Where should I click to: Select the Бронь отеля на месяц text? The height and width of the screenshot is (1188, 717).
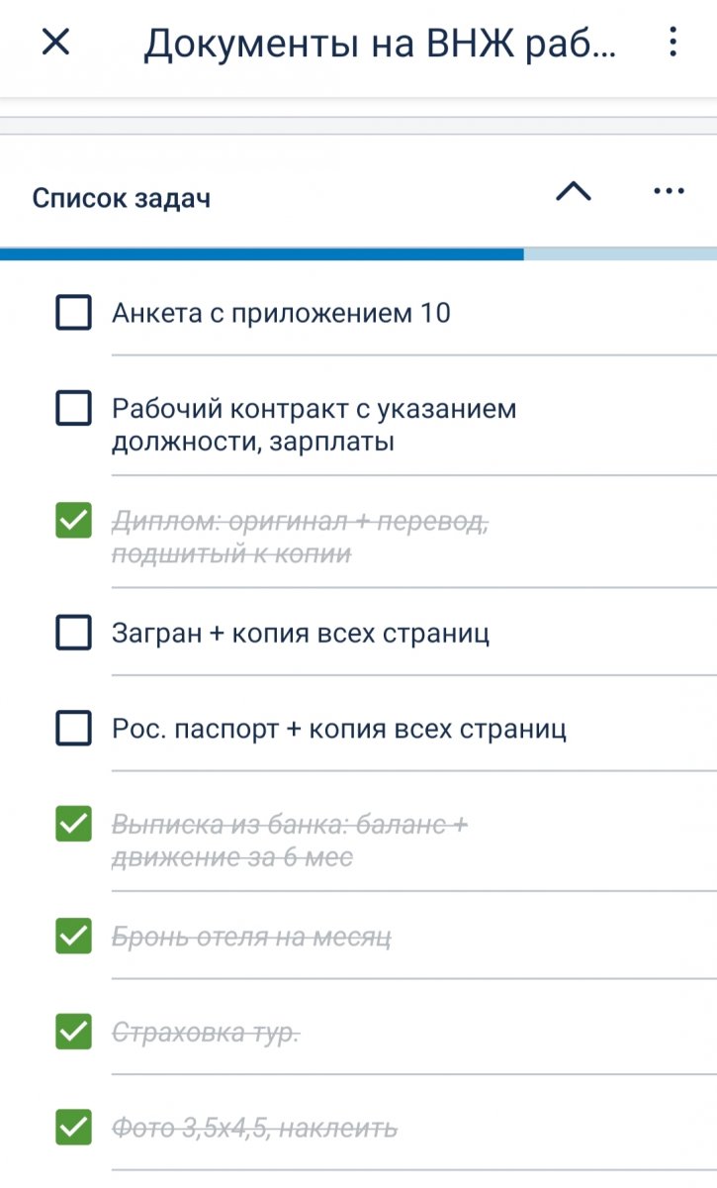point(251,937)
